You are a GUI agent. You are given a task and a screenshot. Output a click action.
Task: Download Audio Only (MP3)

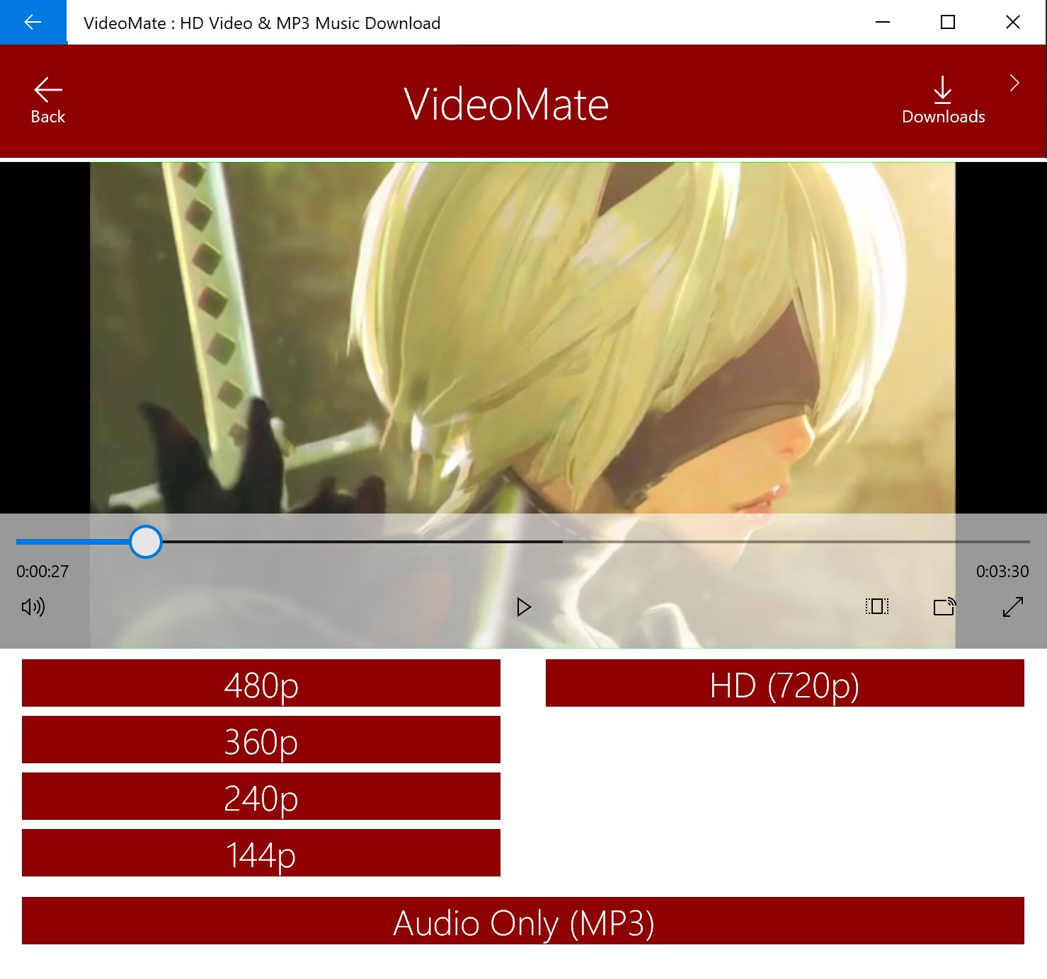tap(523, 921)
